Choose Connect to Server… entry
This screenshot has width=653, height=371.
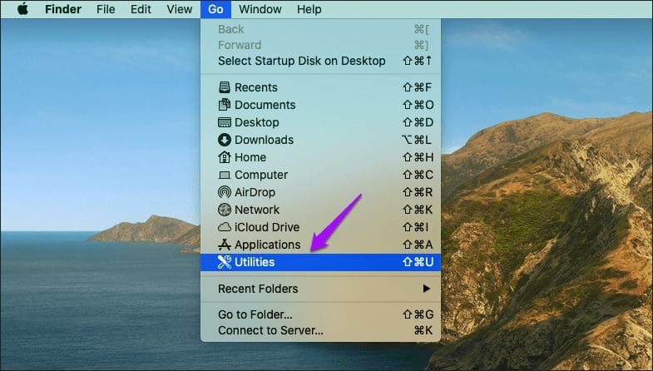pyautogui.click(x=320, y=330)
